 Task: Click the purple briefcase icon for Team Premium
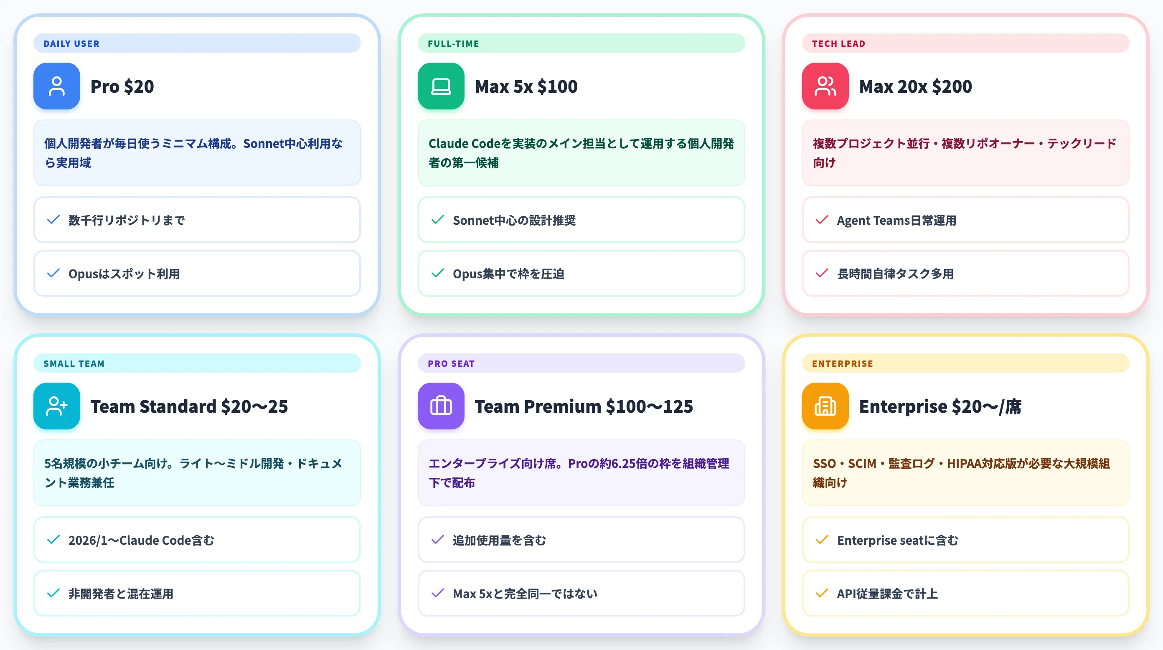(441, 406)
